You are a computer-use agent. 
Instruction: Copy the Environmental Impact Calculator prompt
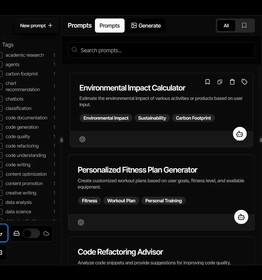[x=220, y=82]
